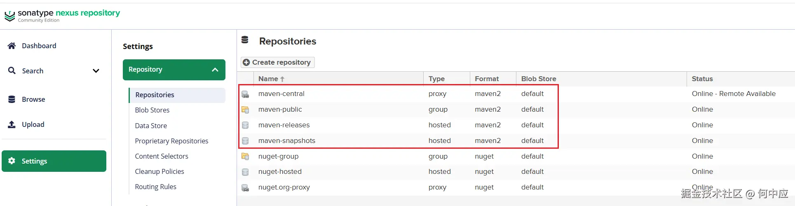The image size is (795, 206).
Task: Open the nuget-group repository row
Action: tap(278, 156)
